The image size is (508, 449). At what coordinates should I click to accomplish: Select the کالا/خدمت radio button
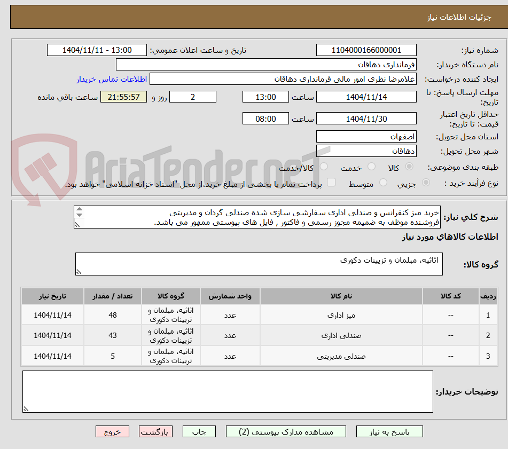tap(324, 167)
